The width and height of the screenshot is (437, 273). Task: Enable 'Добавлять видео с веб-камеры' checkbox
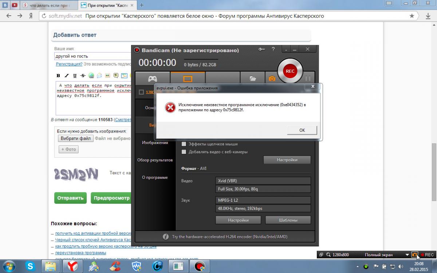(x=184, y=152)
